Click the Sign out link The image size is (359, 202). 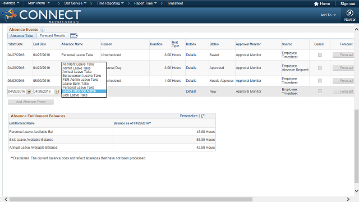(348, 4)
